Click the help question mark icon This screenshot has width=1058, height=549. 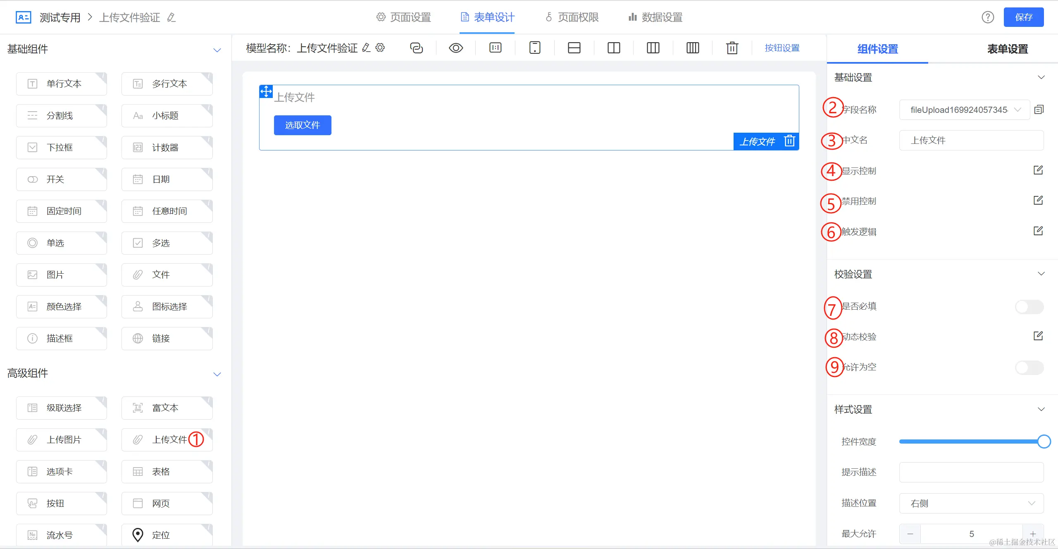(x=988, y=17)
